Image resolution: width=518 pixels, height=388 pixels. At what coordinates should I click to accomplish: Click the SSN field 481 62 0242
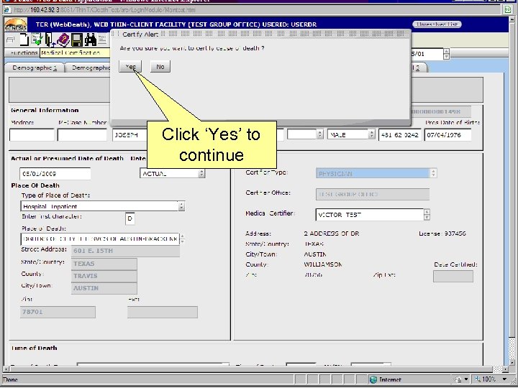point(400,135)
